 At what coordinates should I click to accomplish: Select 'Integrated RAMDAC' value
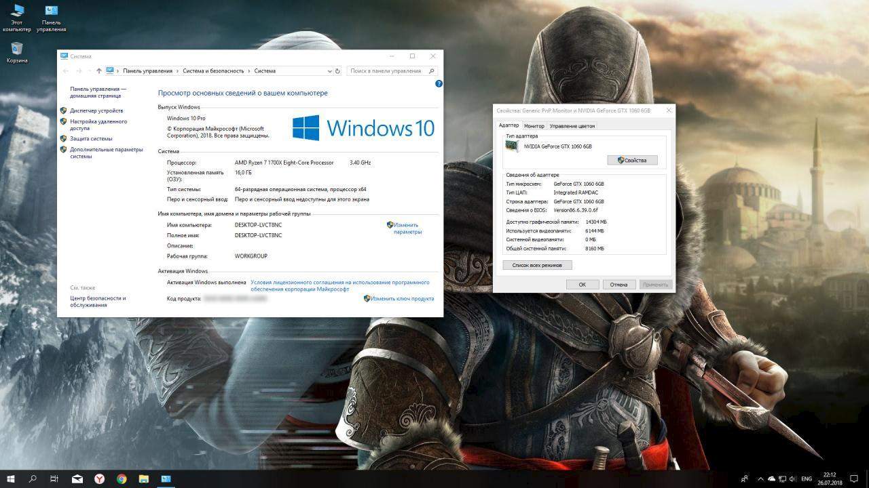[574, 192]
